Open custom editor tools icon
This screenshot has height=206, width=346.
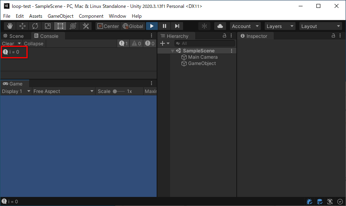point(86,26)
